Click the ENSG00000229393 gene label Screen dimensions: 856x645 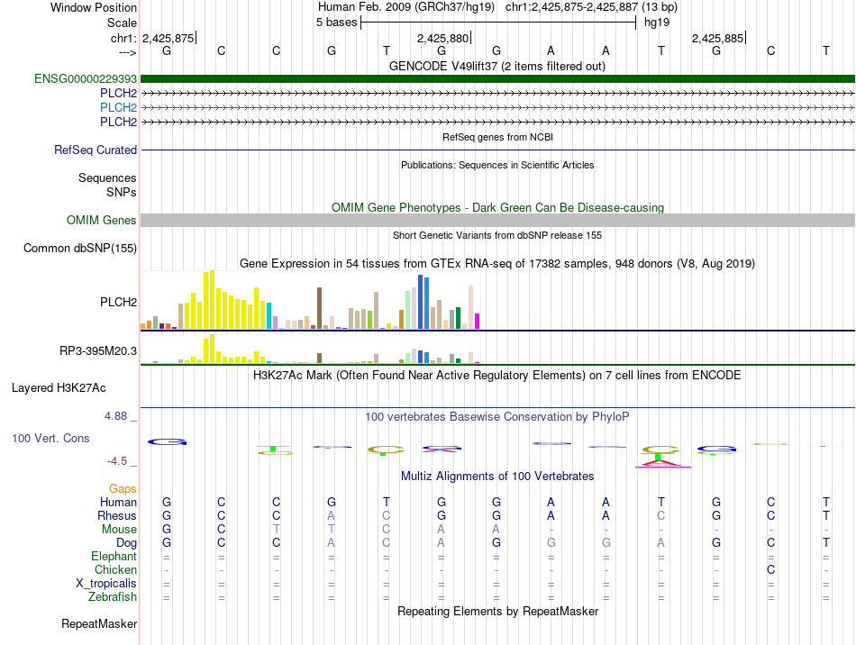pos(86,79)
